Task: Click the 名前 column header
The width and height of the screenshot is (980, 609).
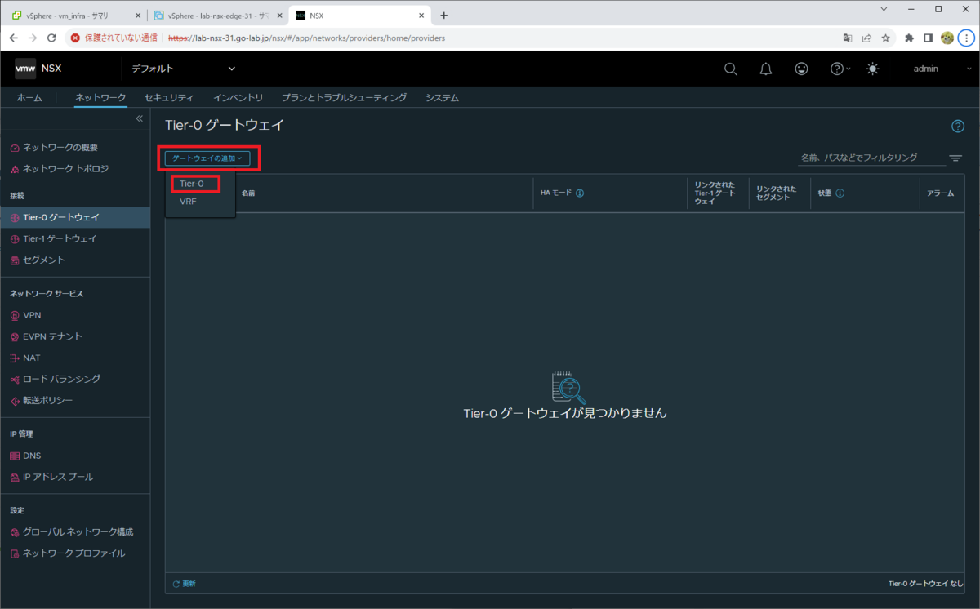Action: tap(248, 193)
